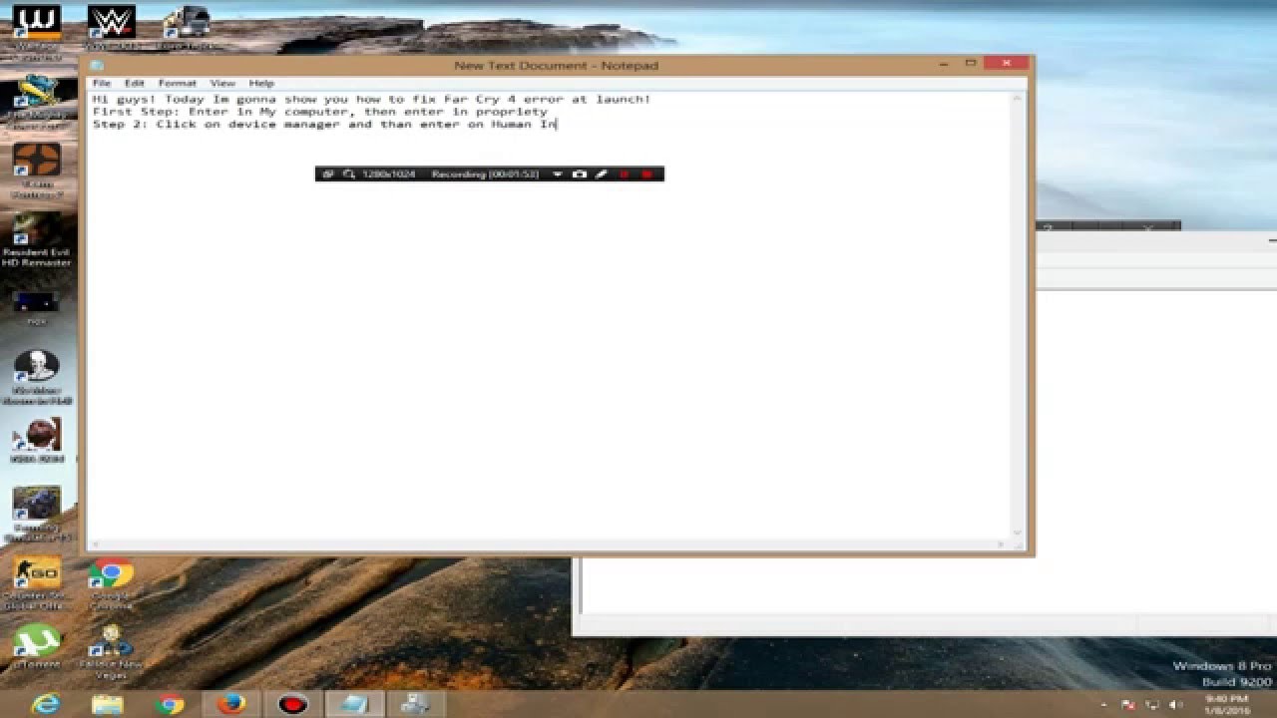
Task: Click the line starting "Hi guys! Today"
Action: tap(371, 100)
